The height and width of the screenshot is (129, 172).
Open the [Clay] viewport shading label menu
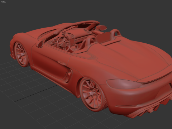[x=3, y=2]
